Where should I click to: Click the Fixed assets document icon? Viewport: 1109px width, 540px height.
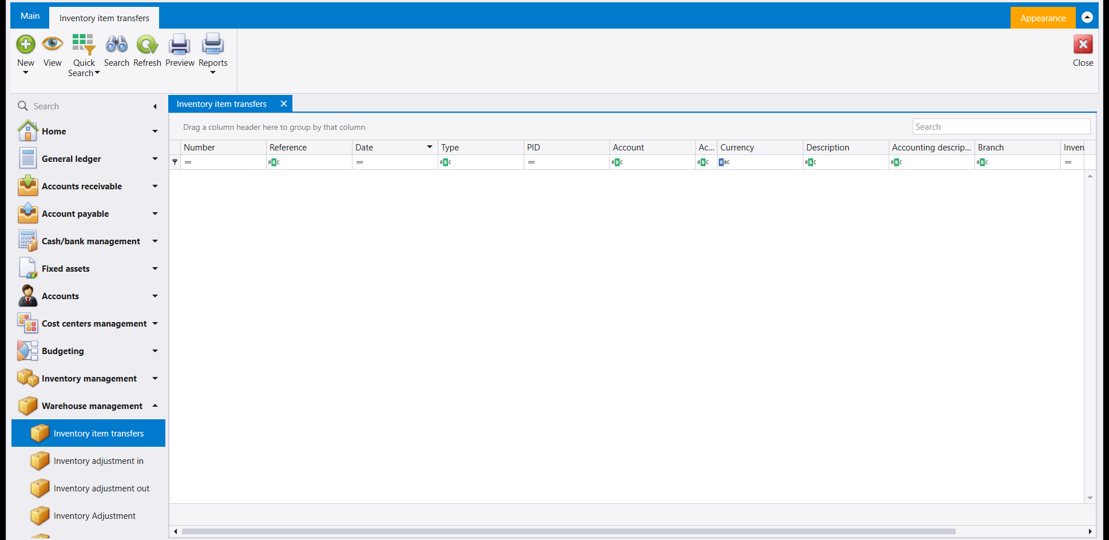tap(27, 268)
